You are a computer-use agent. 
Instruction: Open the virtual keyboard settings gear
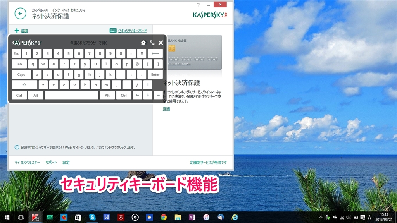click(x=143, y=43)
